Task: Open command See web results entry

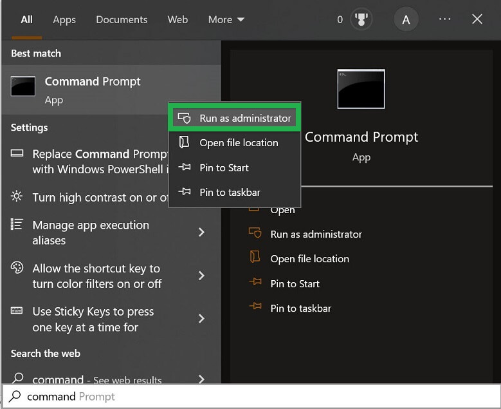Action: click(111, 379)
